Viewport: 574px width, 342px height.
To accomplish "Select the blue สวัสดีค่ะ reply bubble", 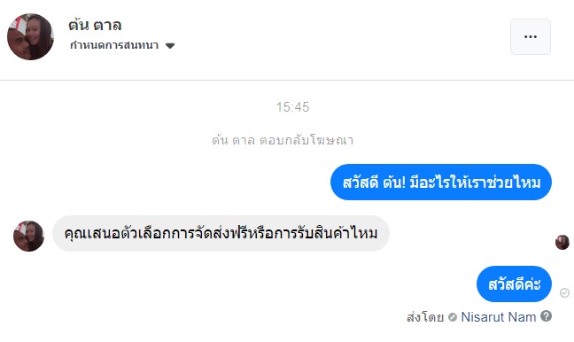I will click(514, 284).
